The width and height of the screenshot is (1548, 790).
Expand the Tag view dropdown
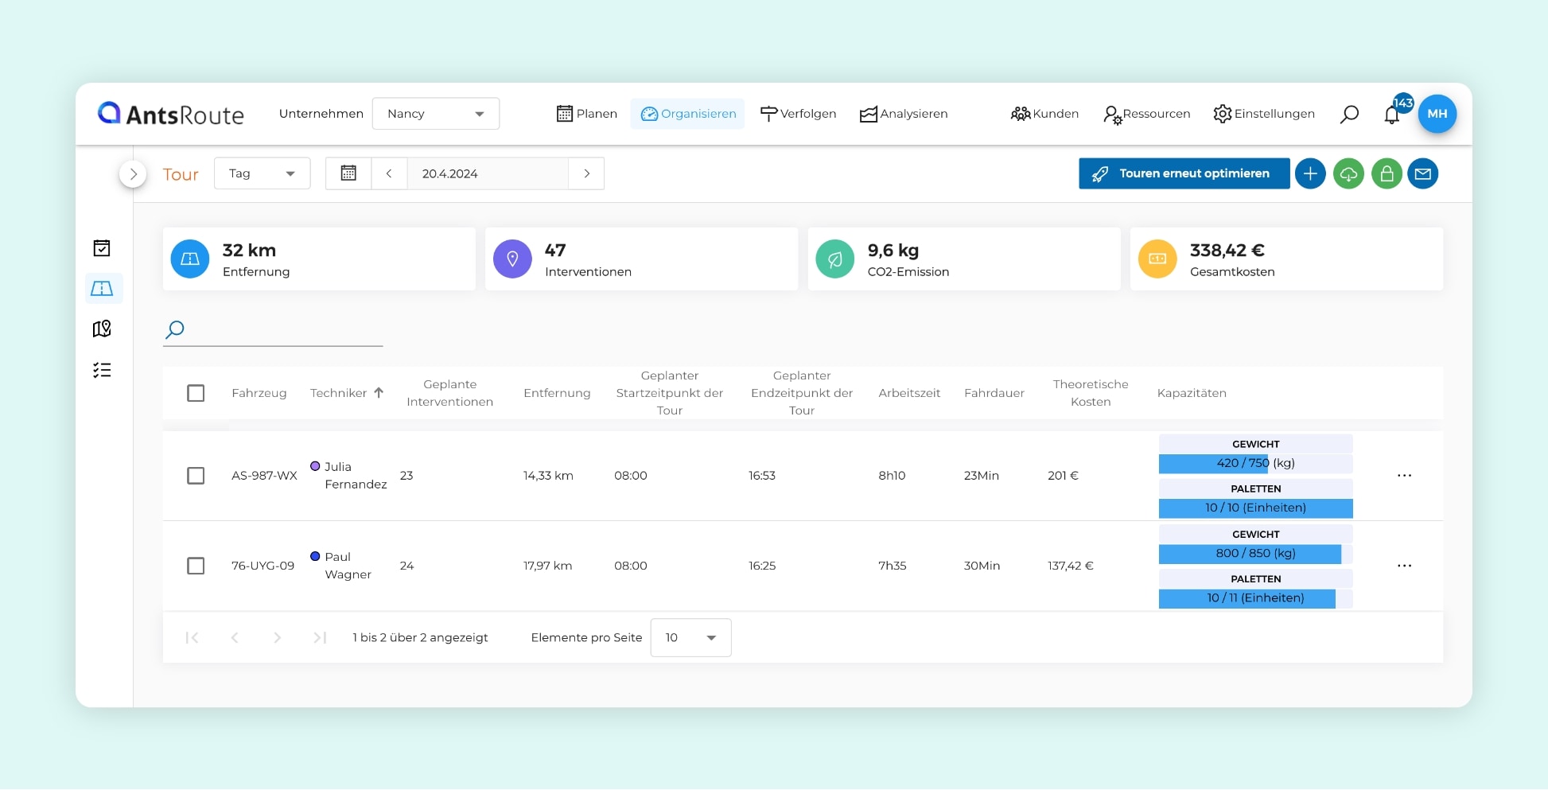click(x=262, y=173)
